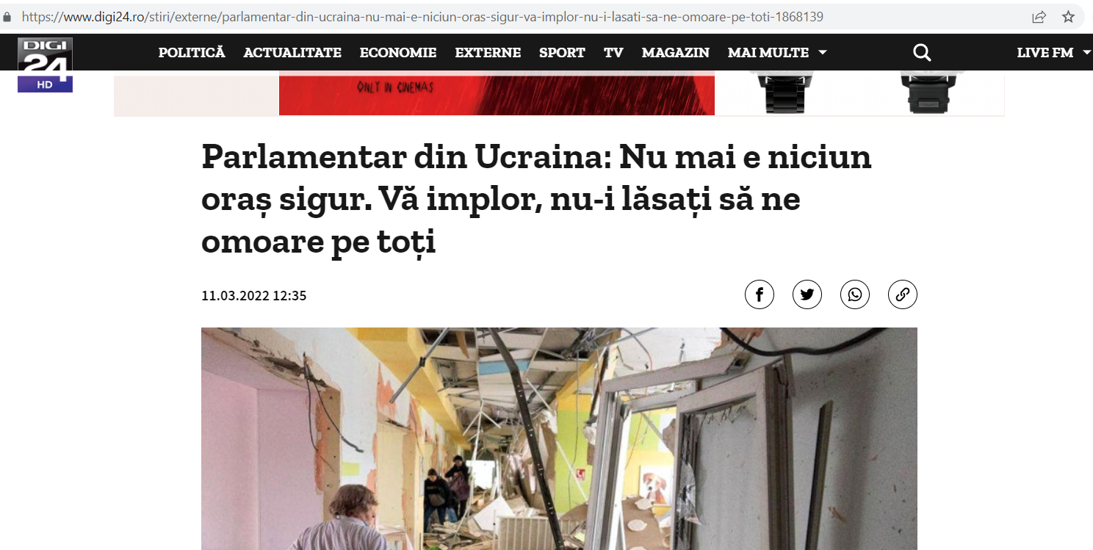Image resolution: width=1093 pixels, height=550 pixels.
Task: Open the MAGAZIN link
Action: pyautogui.click(x=676, y=52)
